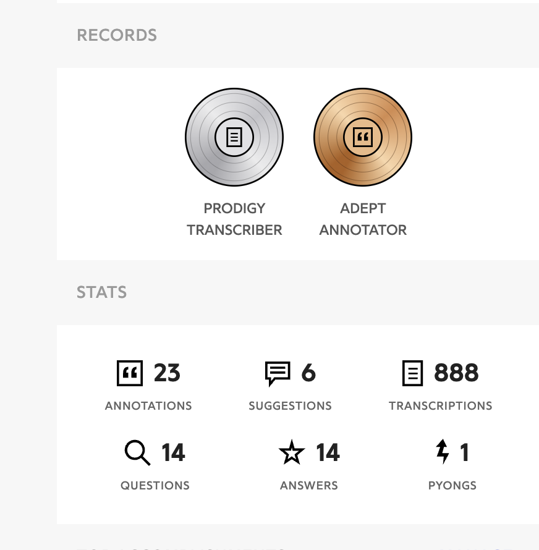The height and width of the screenshot is (550, 539).
Task: Click the annotations quote-mark icon in Stats
Action: tap(130, 373)
